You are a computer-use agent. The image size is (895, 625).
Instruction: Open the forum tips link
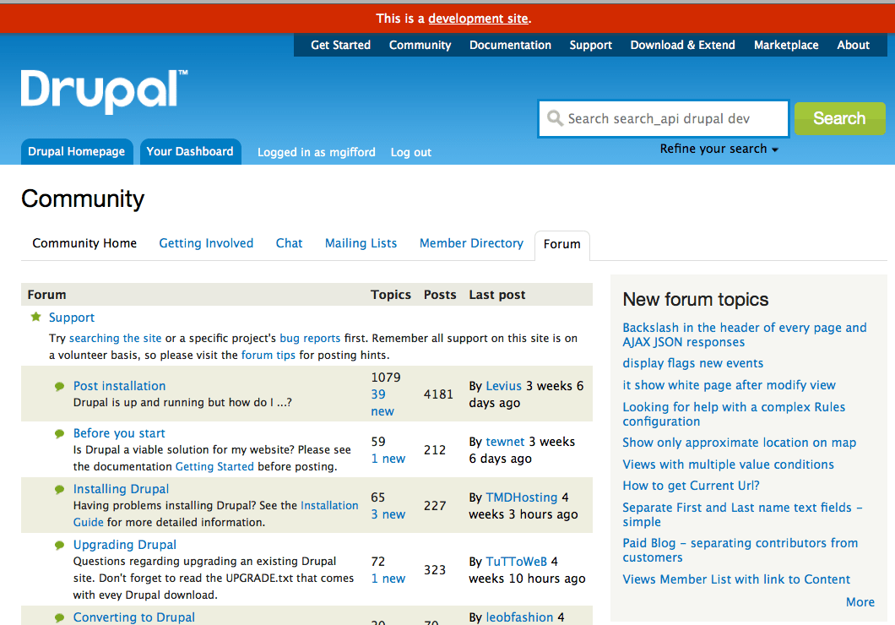[268, 355]
